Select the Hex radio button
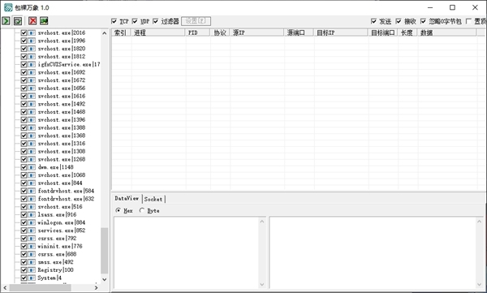The image size is (487, 293). tap(118, 210)
